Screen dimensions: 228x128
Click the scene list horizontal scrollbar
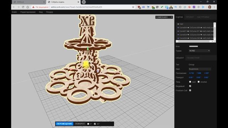pyautogui.click(x=195, y=41)
